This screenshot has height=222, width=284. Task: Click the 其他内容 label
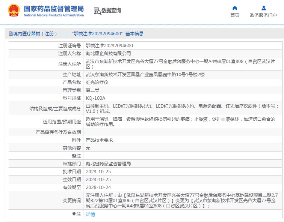pyautogui.click(x=72, y=148)
